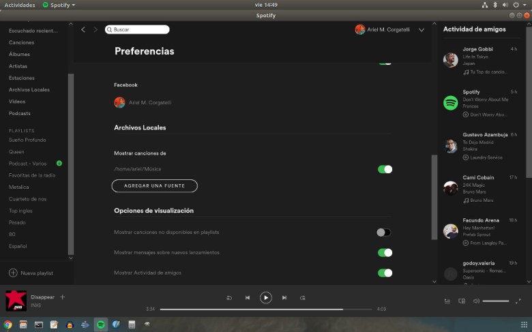This screenshot has width=532, height=332.
Task: Open the calculator dock icon
Action: click(x=132, y=325)
